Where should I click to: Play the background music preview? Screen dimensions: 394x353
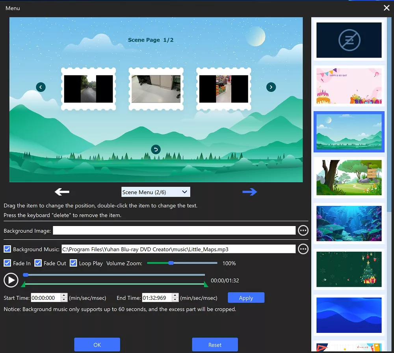(x=11, y=280)
